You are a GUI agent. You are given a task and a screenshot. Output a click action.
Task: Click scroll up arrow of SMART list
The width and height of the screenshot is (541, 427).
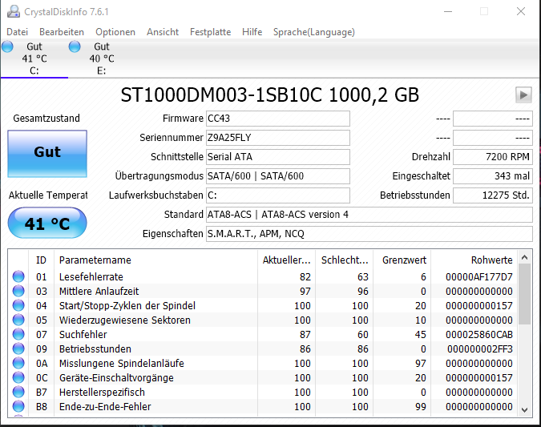[525, 257]
